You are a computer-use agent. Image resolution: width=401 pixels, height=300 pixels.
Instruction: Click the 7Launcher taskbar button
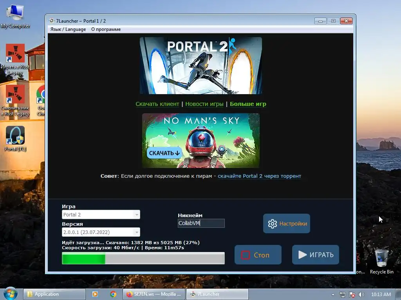click(217, 294)
